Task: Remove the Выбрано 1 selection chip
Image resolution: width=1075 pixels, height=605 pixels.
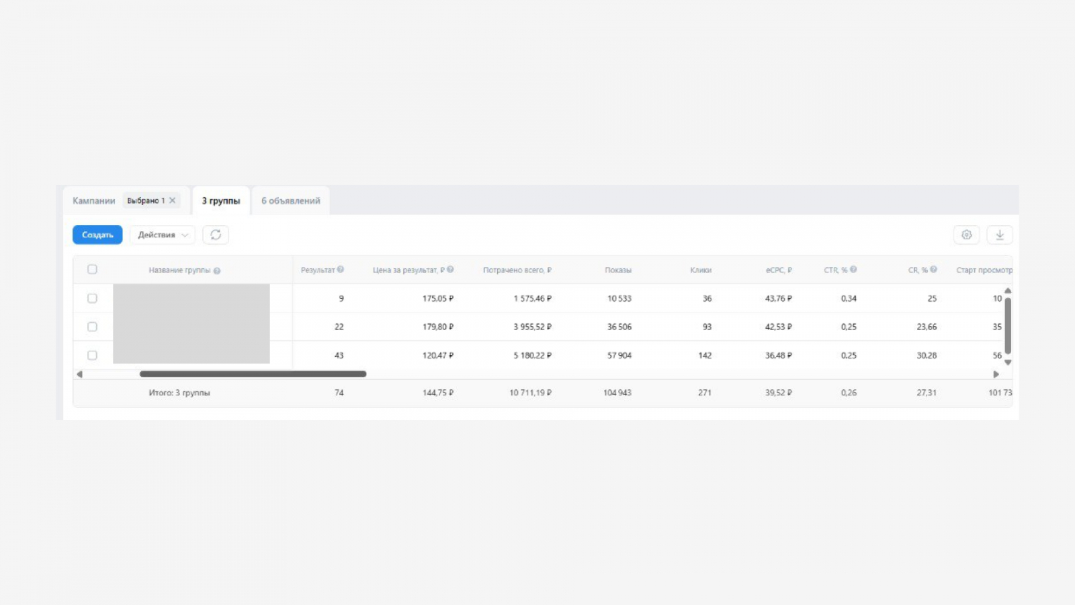Action: [173, 200]
